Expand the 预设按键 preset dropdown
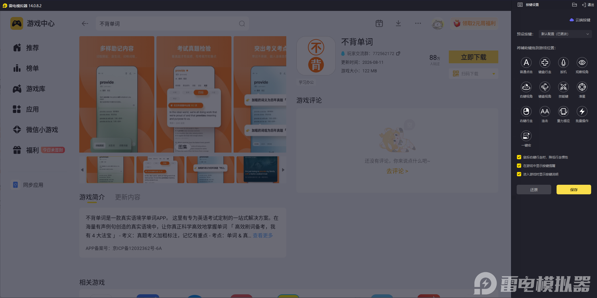This screenshot has width=597, height=298. [x=565, y=34]
